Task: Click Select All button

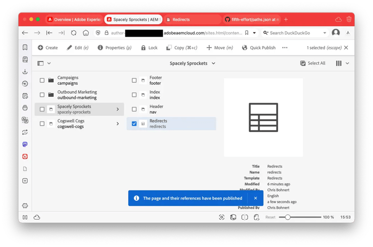Action: [313, 63]
